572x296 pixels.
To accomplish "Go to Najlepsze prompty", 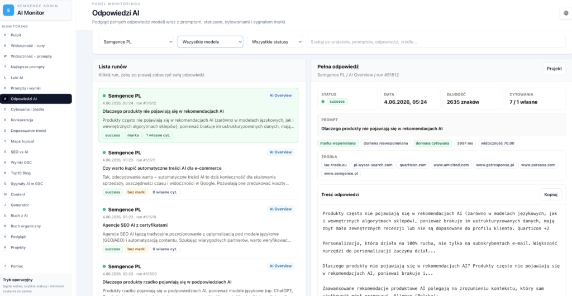I will [x=36, y=66].
